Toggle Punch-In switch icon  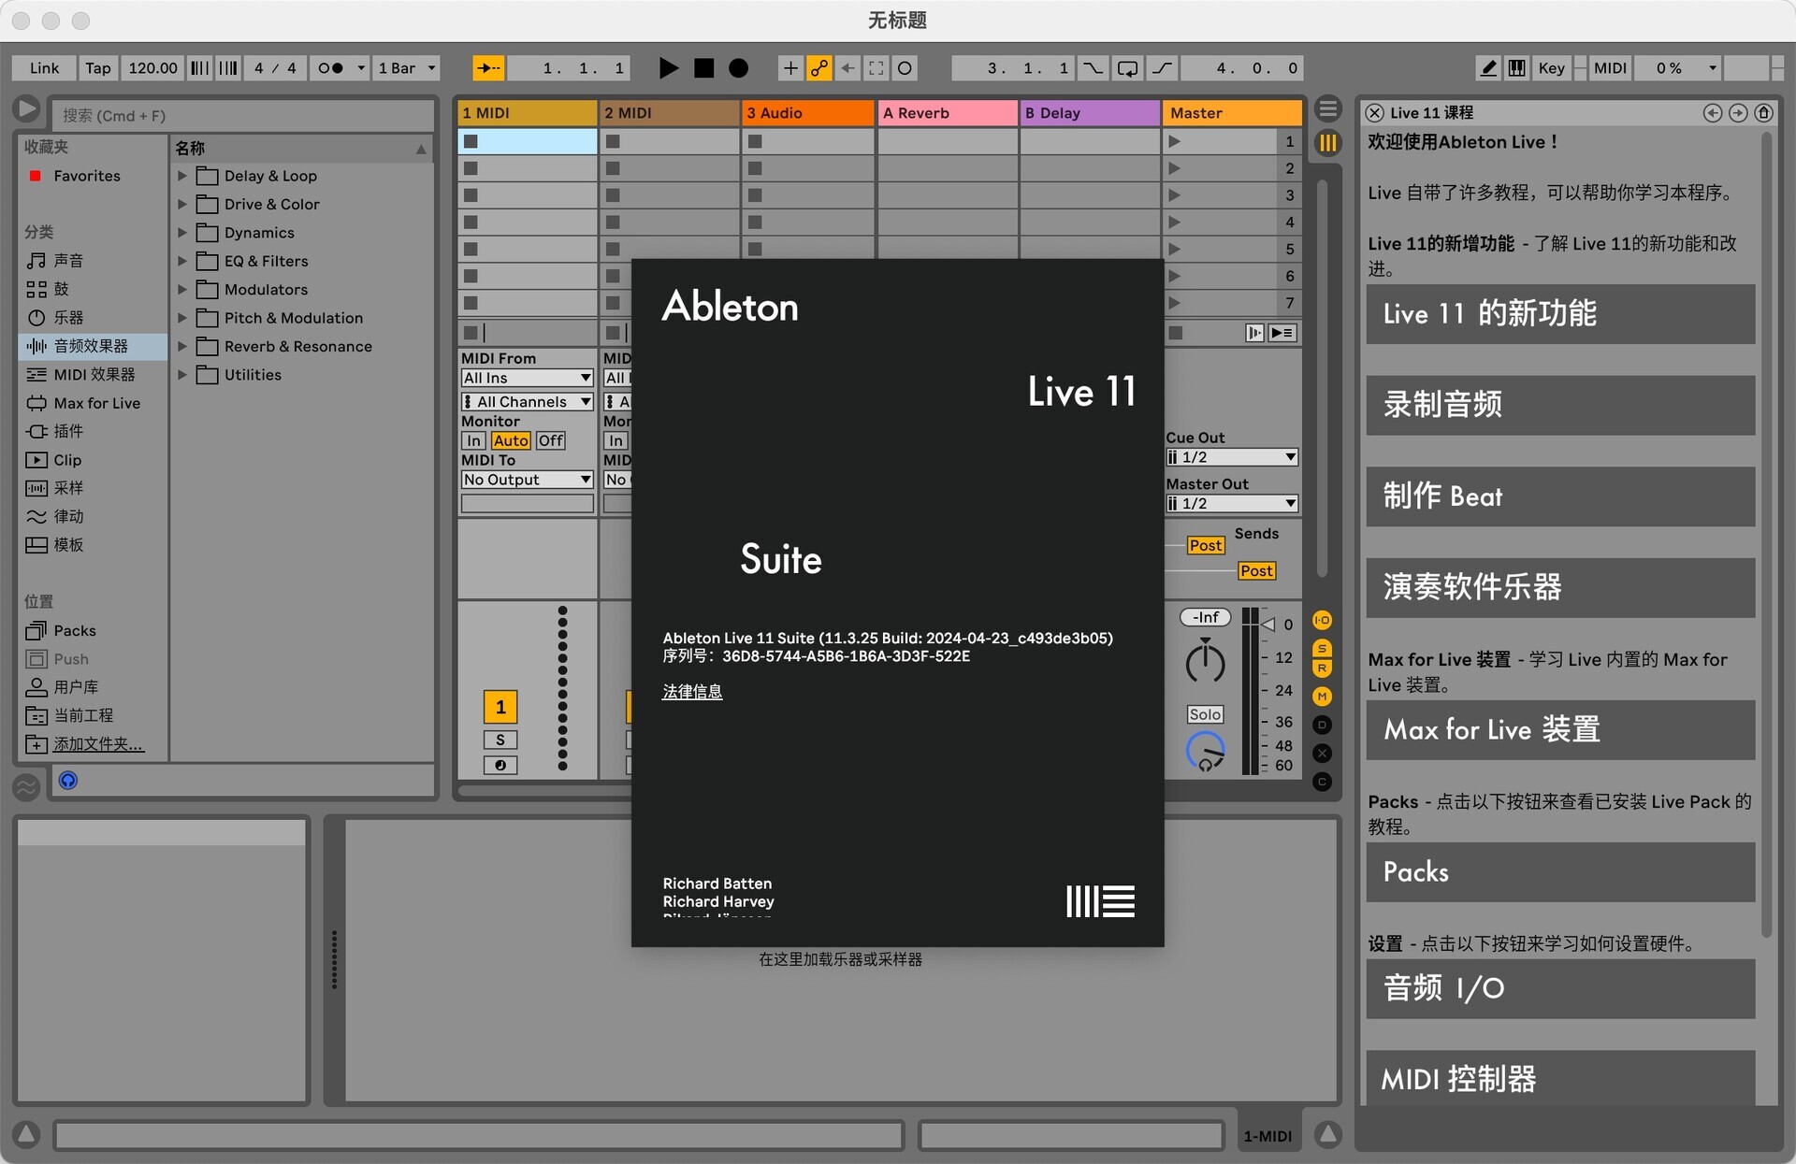pyautogui.click(x=1093, y=68)
